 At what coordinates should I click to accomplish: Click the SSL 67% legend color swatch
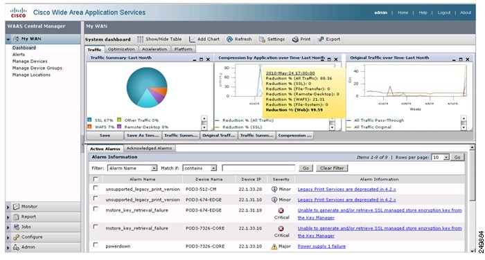click(x=89, y=120)
